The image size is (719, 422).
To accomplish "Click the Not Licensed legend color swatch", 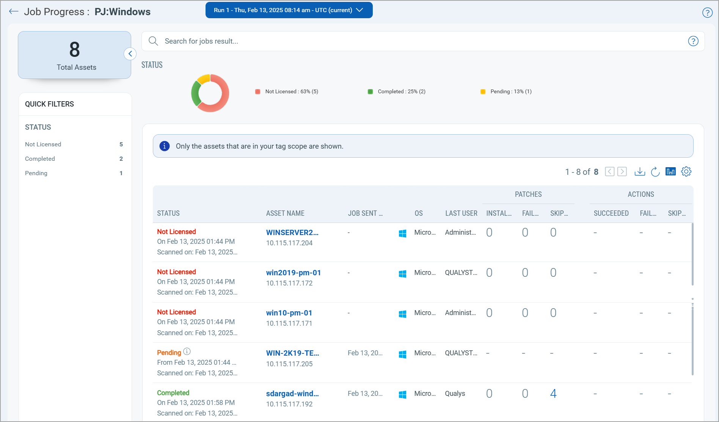I will pos(258,92).
